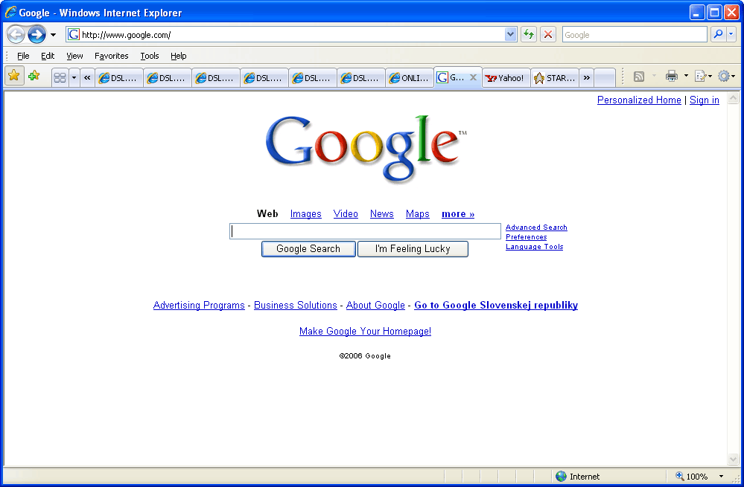744x487 pixels.
Task: Click the RSS feeds icon
Action: [x=639, y=77]
